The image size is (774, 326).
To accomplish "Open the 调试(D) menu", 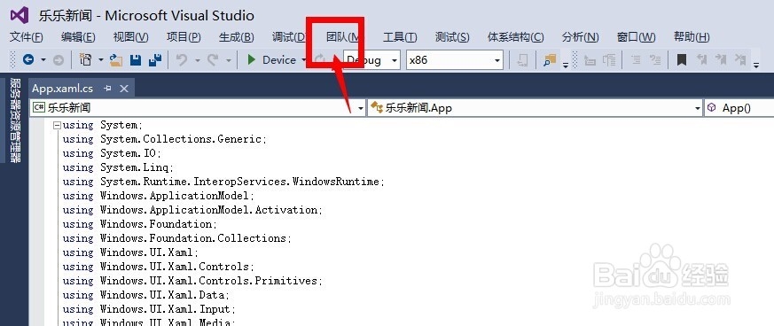I will coord(290,37).
